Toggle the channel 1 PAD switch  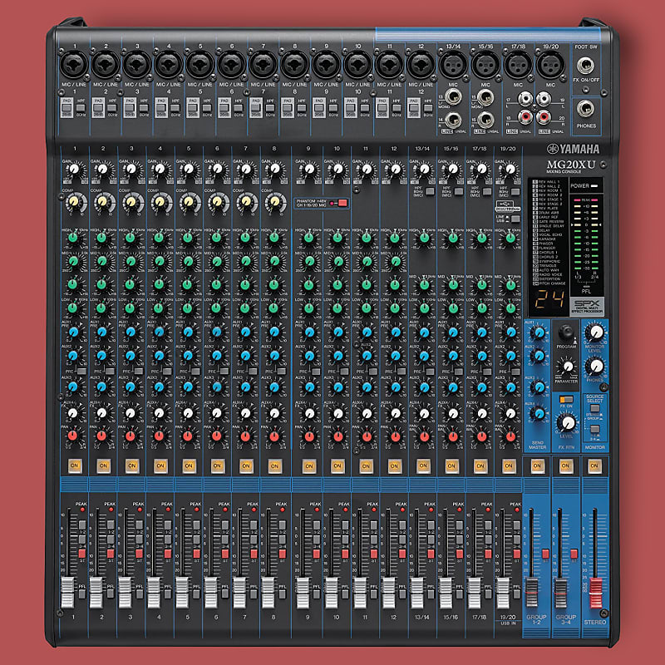tap(66, 108)
